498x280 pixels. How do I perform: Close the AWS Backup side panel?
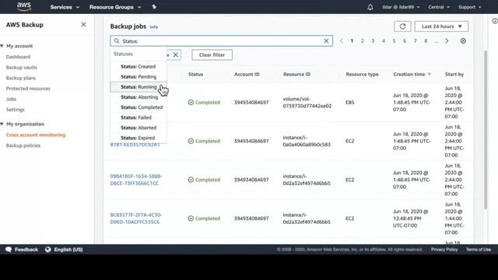83,24
